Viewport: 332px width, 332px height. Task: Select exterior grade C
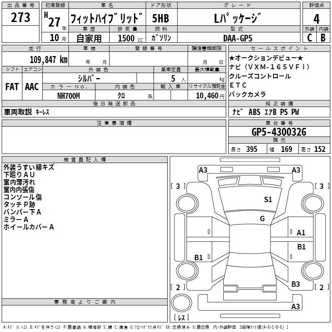pos(309,37)
